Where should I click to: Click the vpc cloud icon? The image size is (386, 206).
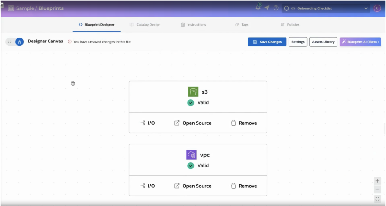pos(191,155)
